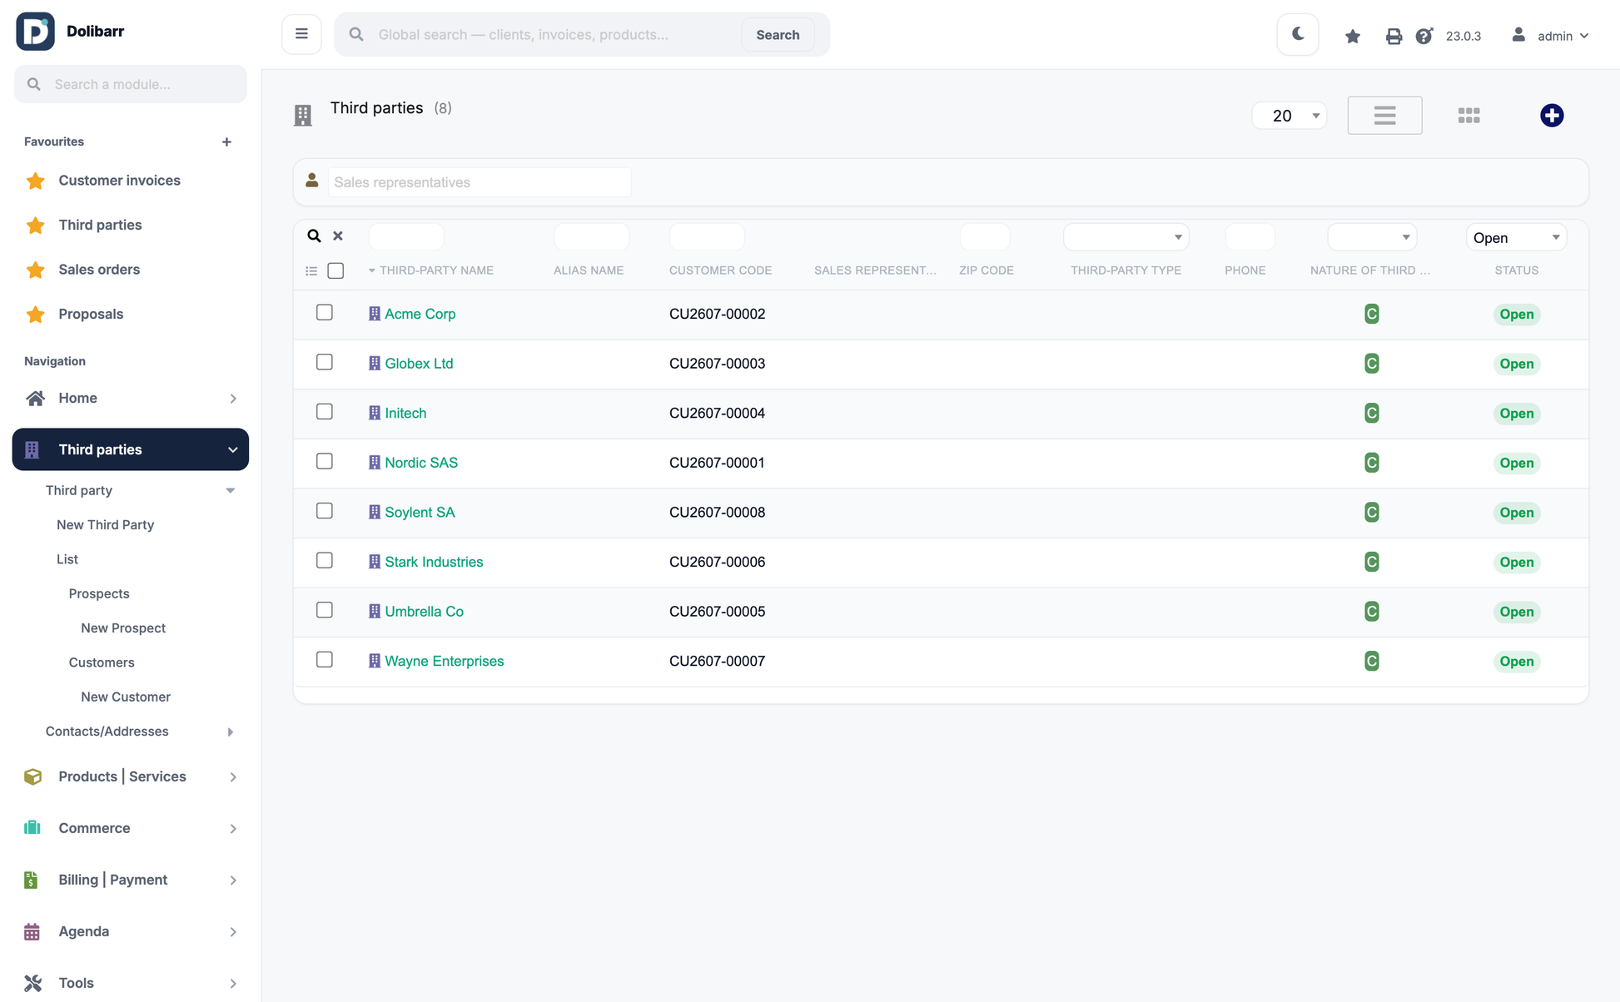Click the customer C badge for Wayne Enterprises
1620x1002 pixels.
tap(1372, 661)
